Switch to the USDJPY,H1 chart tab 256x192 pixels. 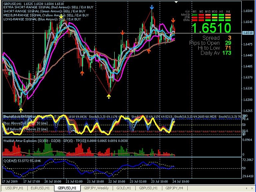14,188
